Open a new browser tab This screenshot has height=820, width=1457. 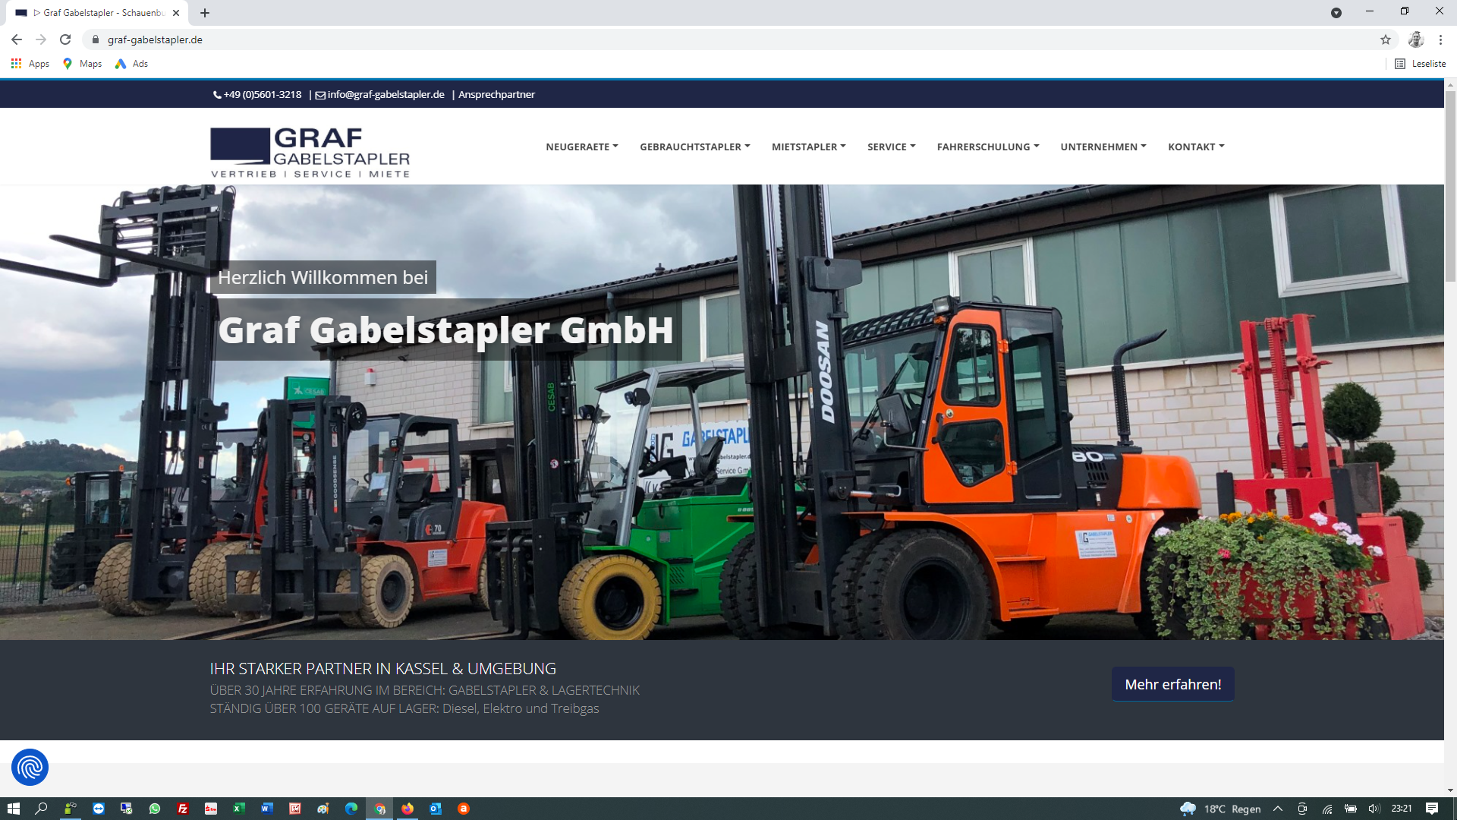coord(205,13)
